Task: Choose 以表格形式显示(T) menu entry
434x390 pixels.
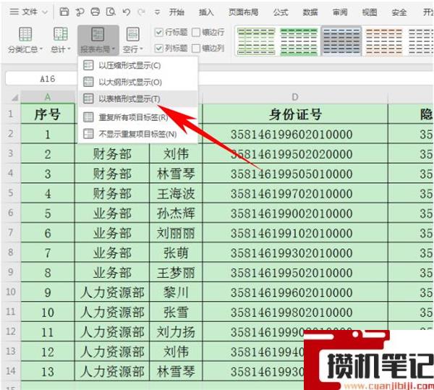Action: click(138, 98)
